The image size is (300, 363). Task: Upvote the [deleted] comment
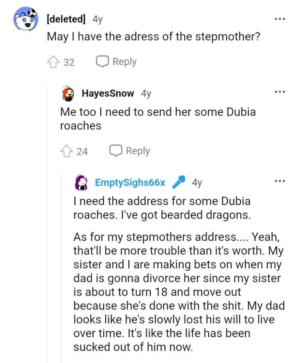tap(54, 61)
